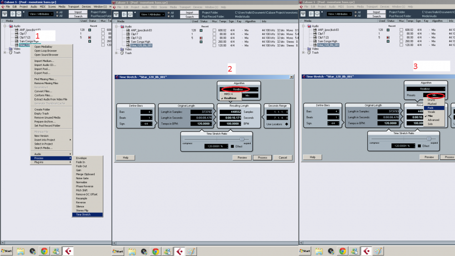Click Paint icon in middle taskbar
Viewport: 455px width, 256px height.
[191, 251]
